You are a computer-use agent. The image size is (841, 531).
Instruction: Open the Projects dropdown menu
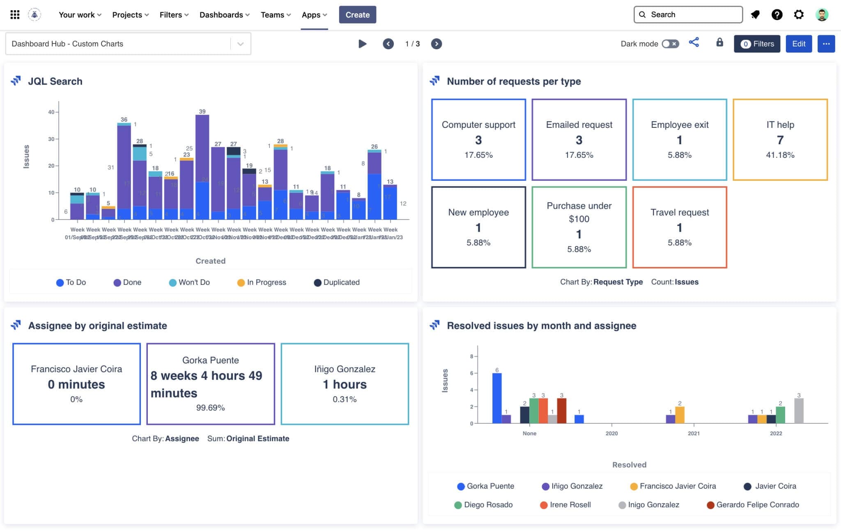[130, 15]
